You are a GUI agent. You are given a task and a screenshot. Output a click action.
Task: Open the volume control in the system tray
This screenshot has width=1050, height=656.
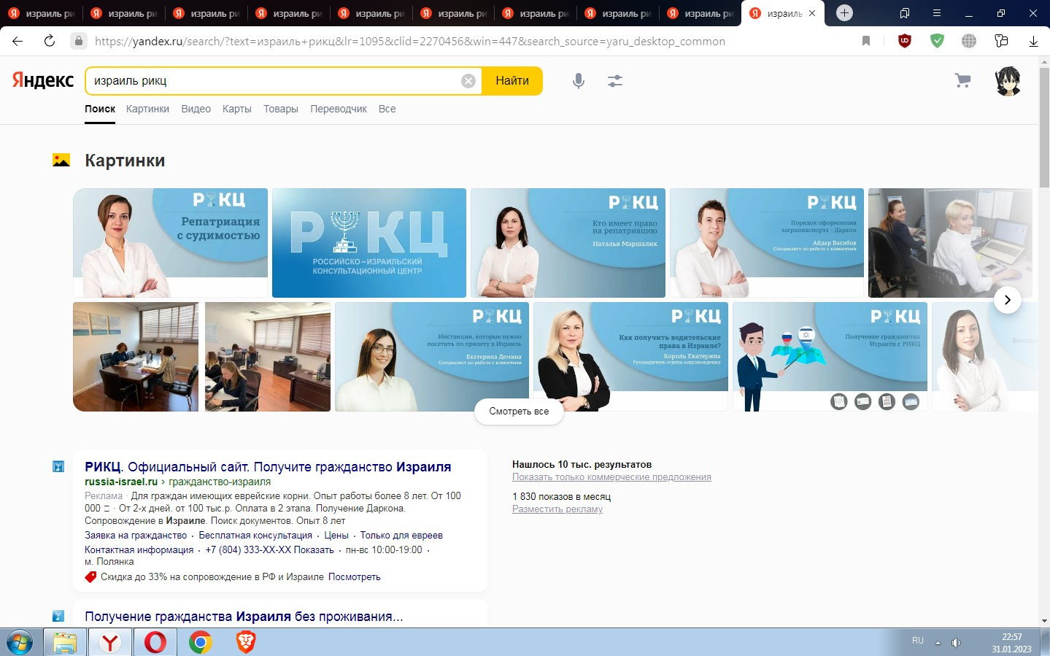point(957,642)
